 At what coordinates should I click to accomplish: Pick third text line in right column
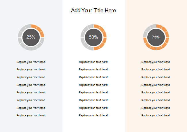coord(156,77)
